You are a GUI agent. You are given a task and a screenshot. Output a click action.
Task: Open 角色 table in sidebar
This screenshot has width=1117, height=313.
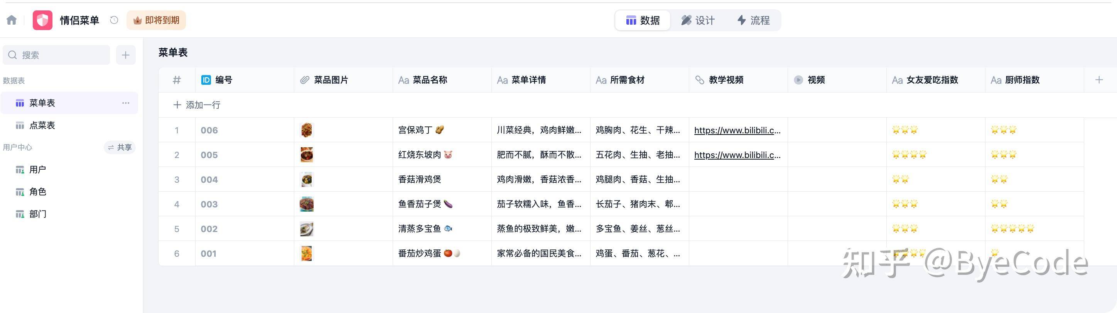click(x=69, y=192)
